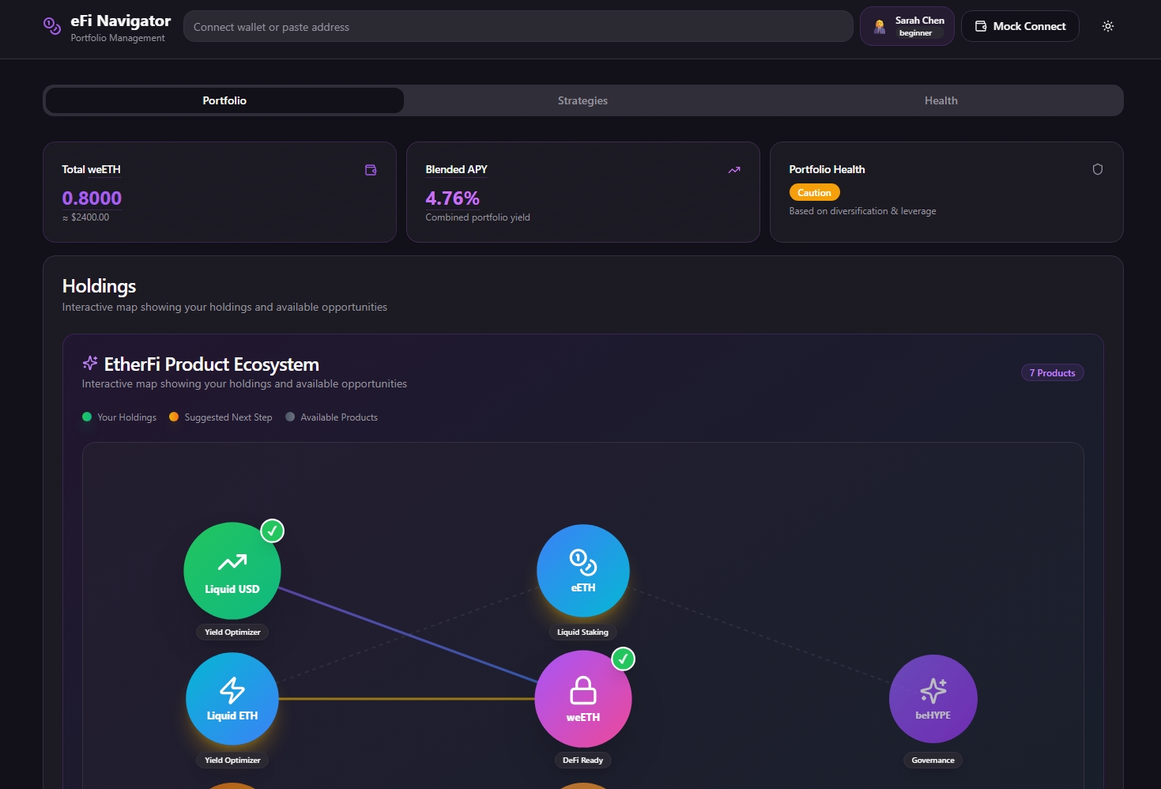Viewport: 1161px width, 789px height.
Task: Click the orange Suggested Next Step legend dot
Action: click(x=174, y=417)
